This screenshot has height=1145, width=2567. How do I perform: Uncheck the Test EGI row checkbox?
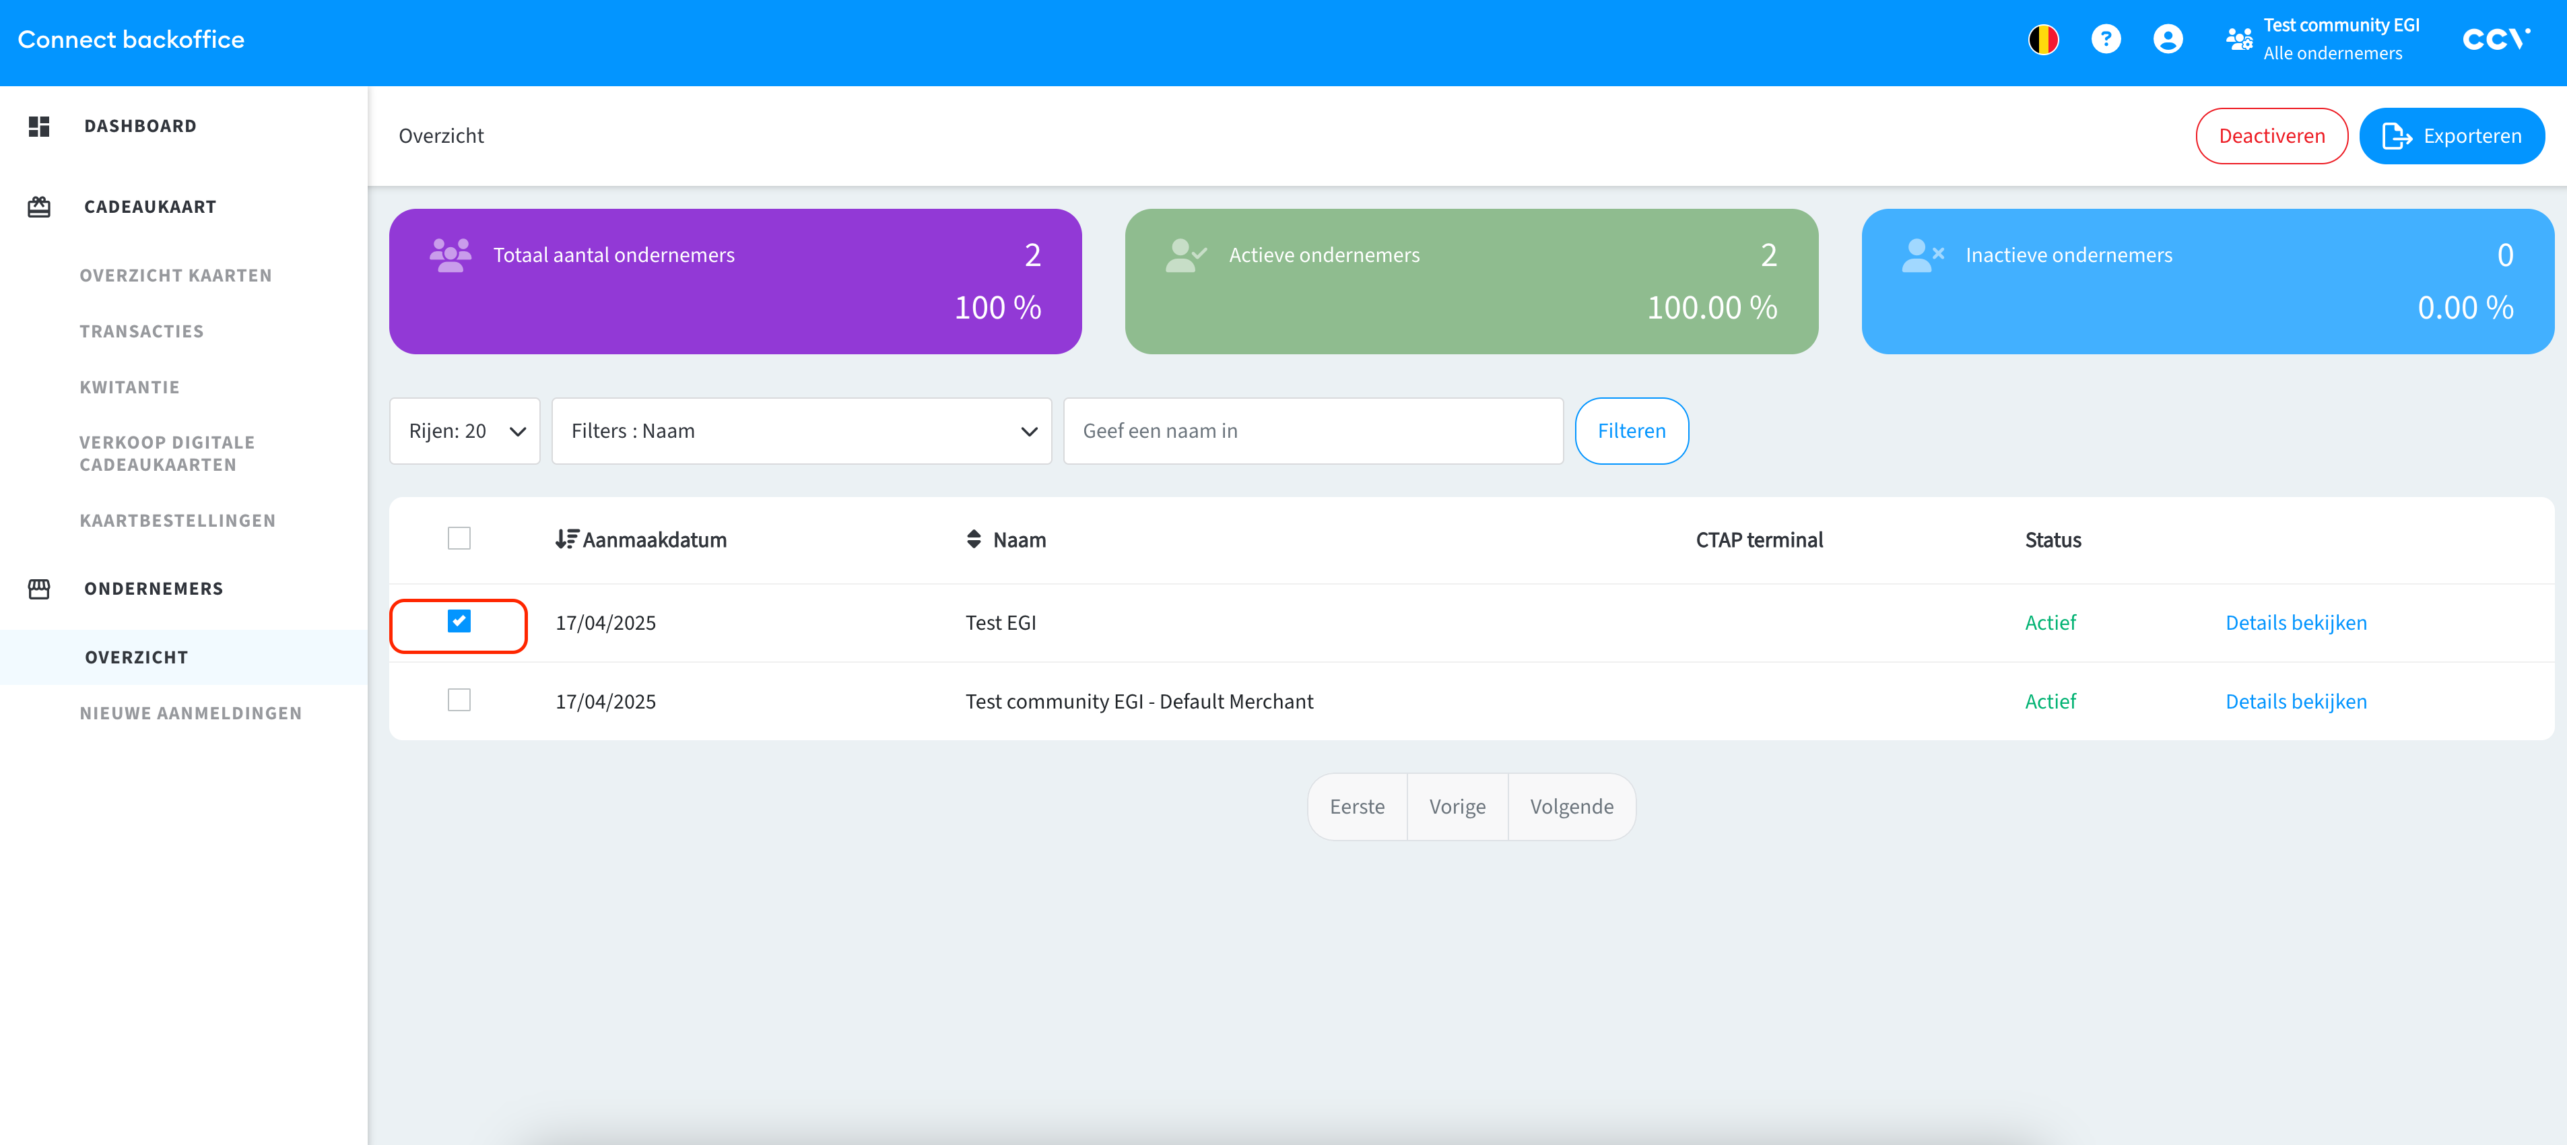coord(459,621)
